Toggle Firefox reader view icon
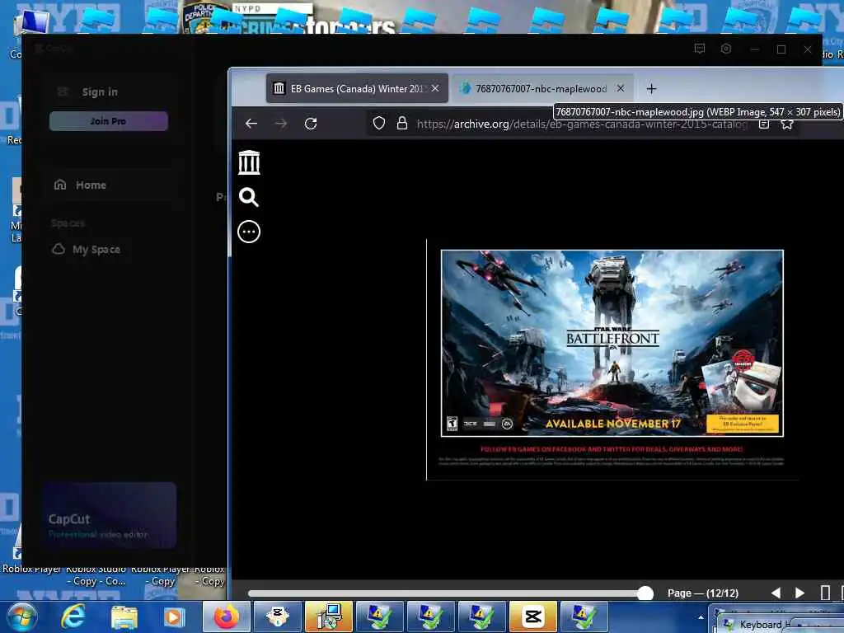Image resolution: width=844 pixels, height=633 pixels. click(764, 124)
